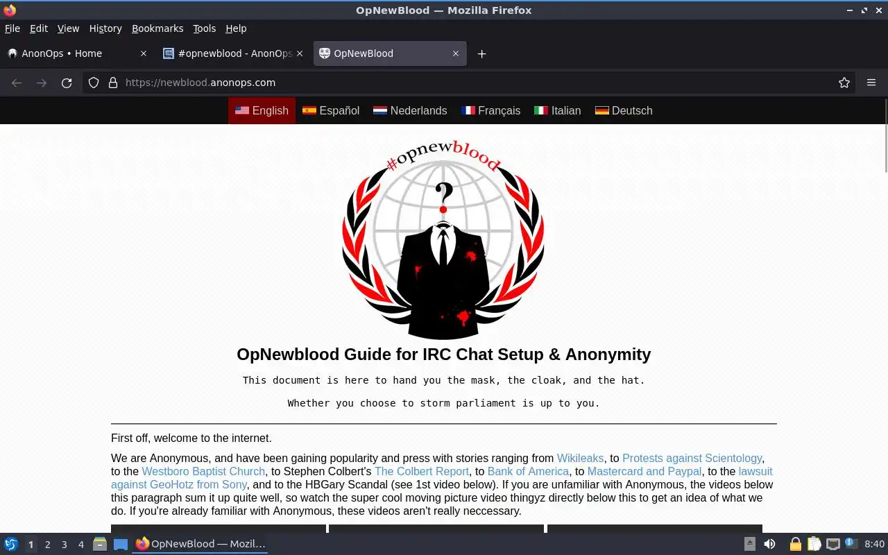Switch page language to English
888x555 pixels.
point(262,110)
